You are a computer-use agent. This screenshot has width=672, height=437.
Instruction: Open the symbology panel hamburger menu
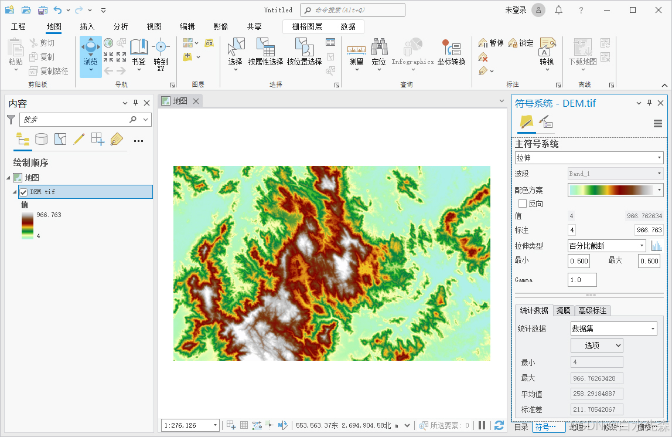click(x=658, y=124)
